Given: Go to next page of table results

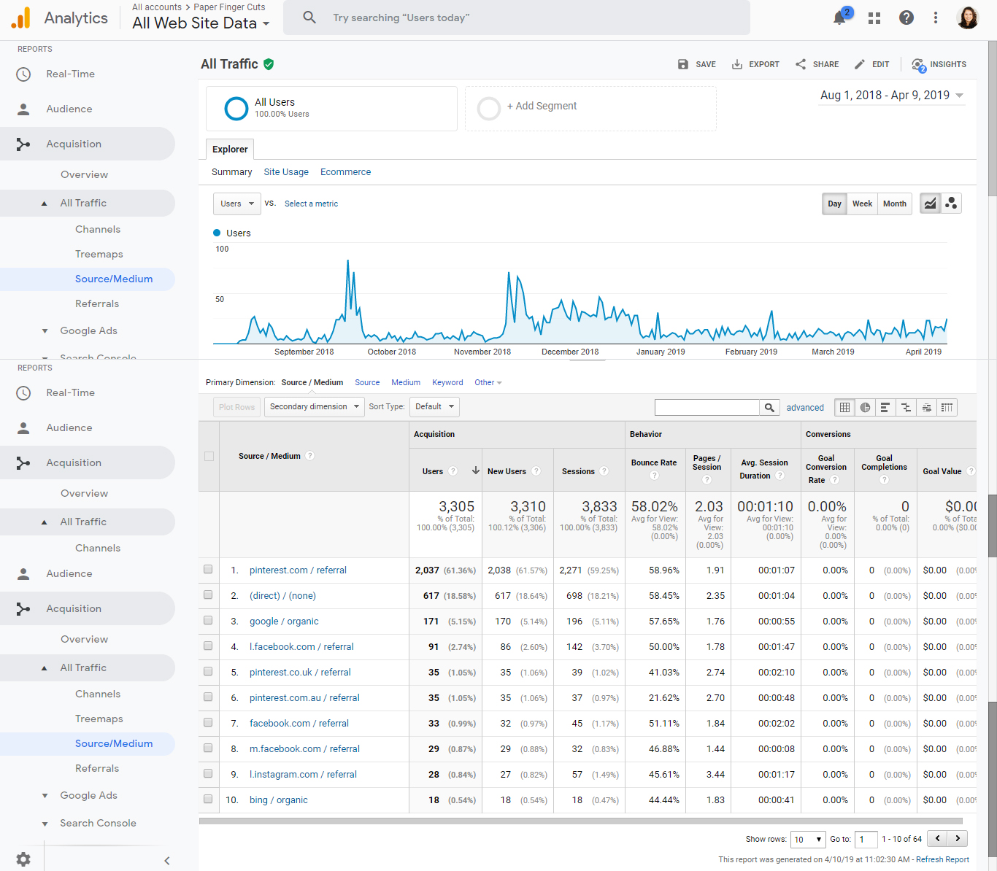Looking at the screenshot, I should tap(958, 839).
